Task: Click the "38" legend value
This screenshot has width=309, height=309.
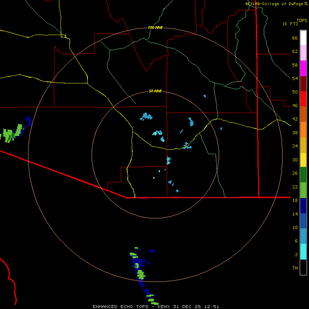Action: (x=295, y=133)
